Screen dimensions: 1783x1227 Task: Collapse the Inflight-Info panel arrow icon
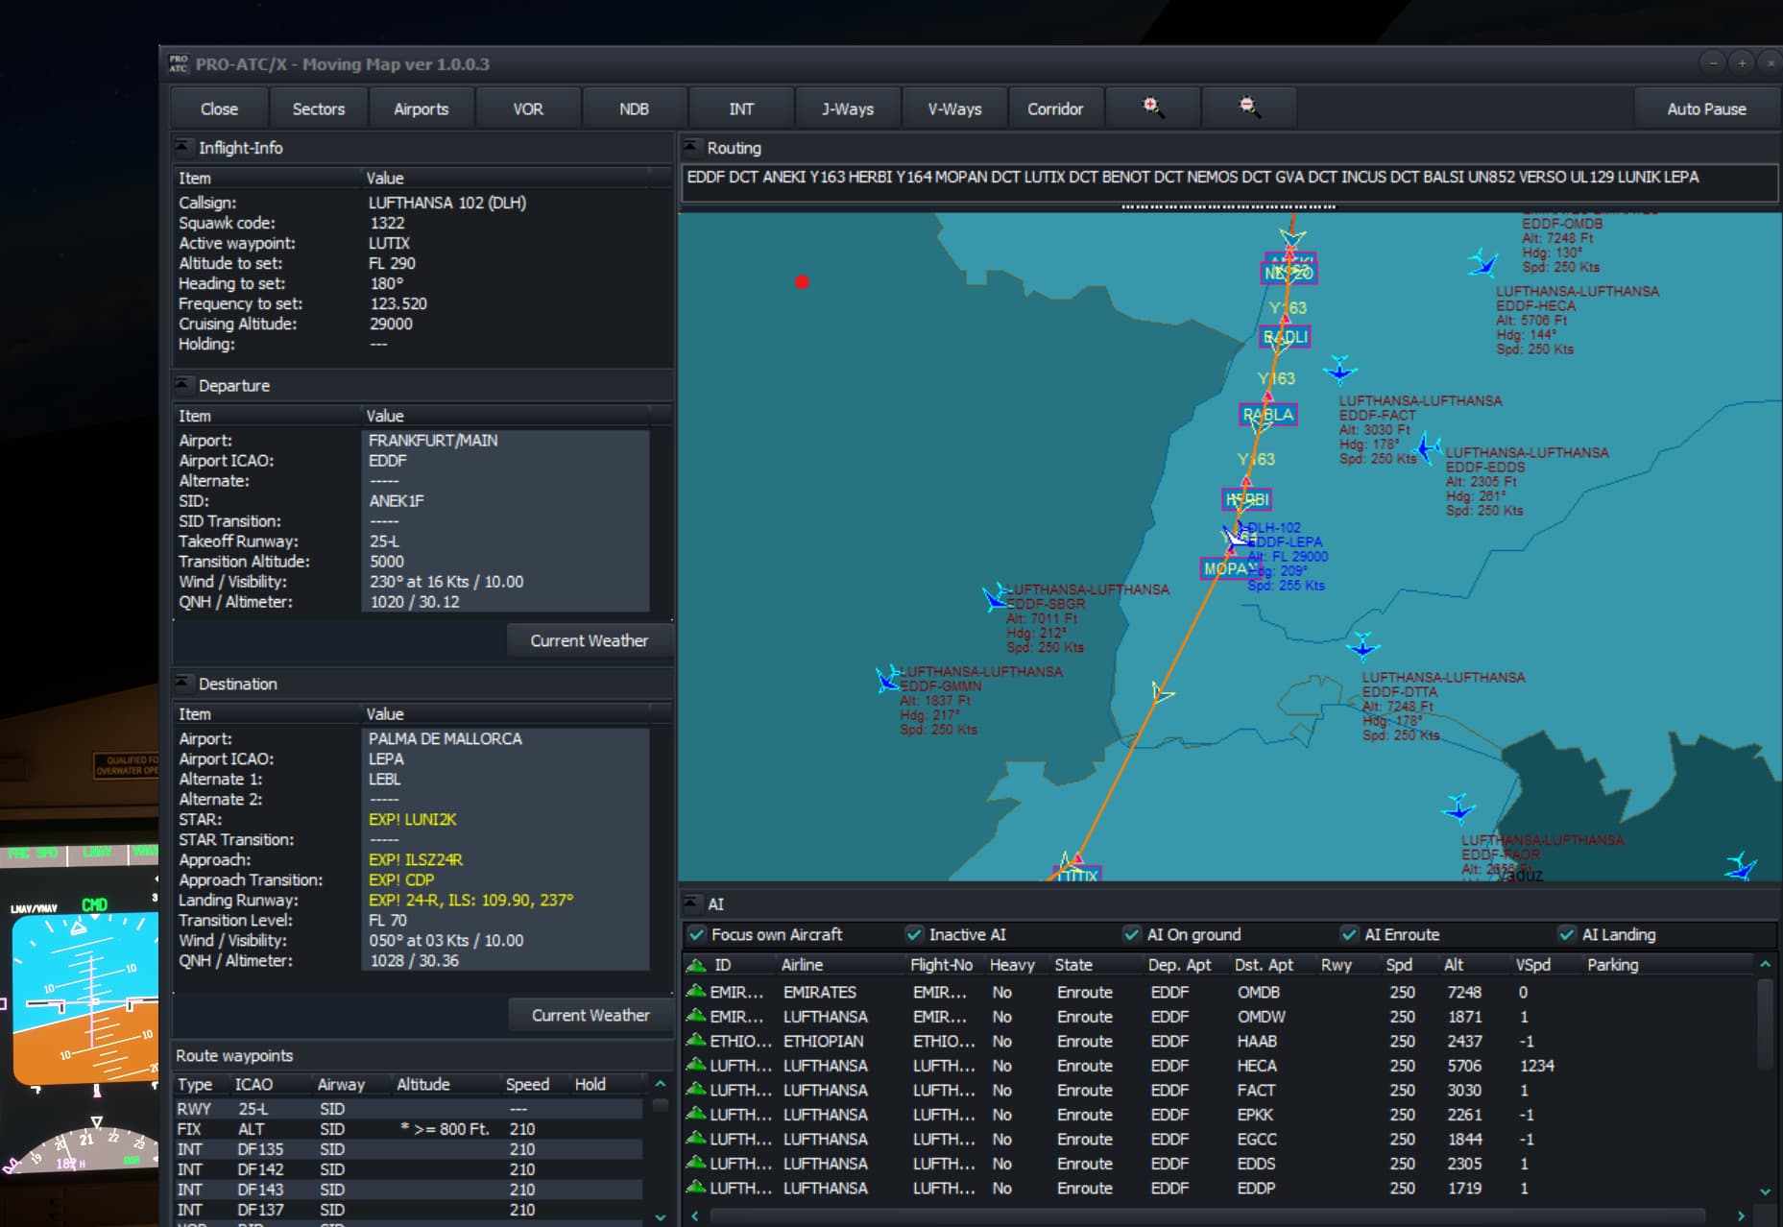(181, 146)
